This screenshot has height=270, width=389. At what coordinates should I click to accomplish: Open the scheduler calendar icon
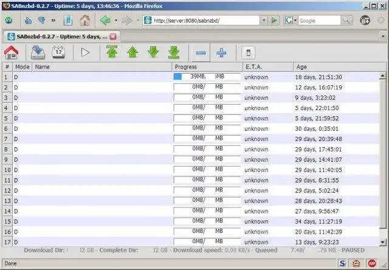point(58,52)
